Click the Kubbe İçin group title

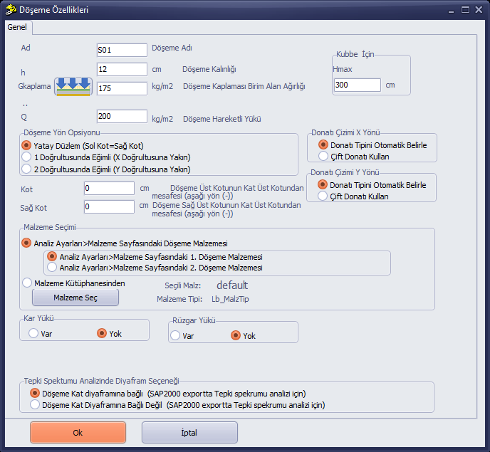(355, 54)
